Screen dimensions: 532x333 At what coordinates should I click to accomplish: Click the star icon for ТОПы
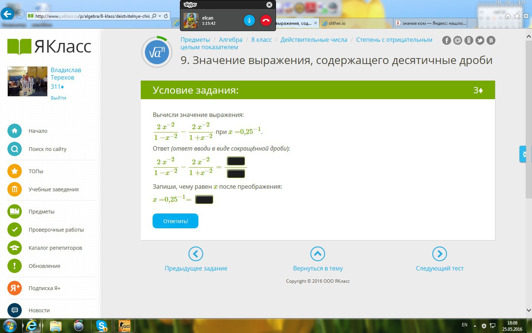[x=14, y=171]
